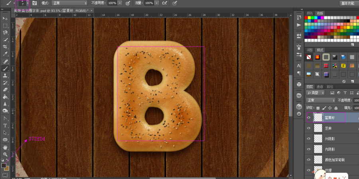Toggle lock image pixels brush icon
Screen dimensions: 359x179
point(324,108)
